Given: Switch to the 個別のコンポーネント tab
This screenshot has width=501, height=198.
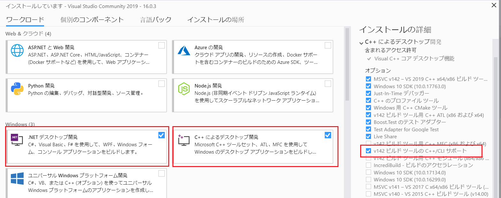Looking at the screenshot, I should coord(92,20).
